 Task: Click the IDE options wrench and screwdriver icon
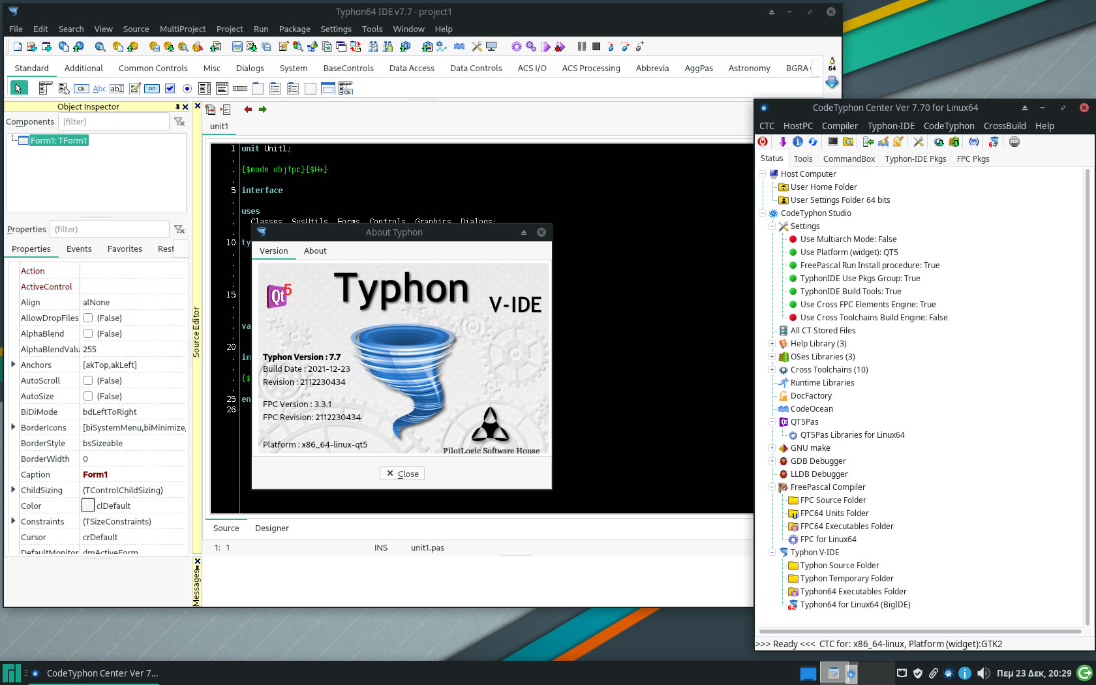[477, 46]
